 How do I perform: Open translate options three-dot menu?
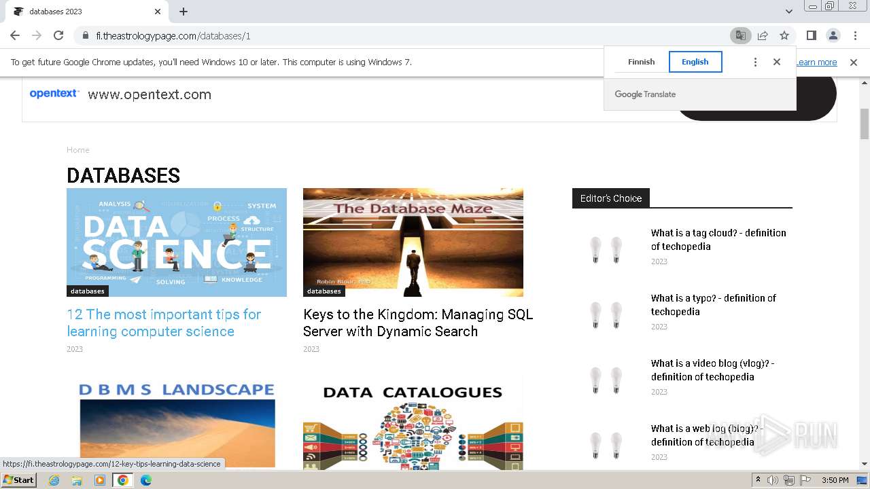click(755, 62)
